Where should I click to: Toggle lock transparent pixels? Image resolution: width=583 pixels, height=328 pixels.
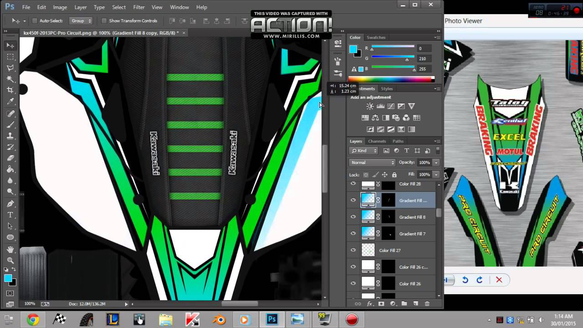coord(365,174)
